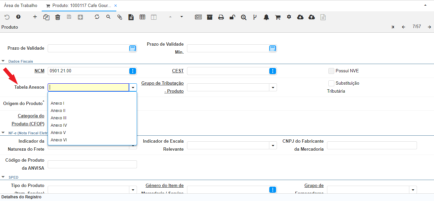
Task: Check the Substituição Tributária checkbox
Action: pyautogui.click(x=331, y=83)
